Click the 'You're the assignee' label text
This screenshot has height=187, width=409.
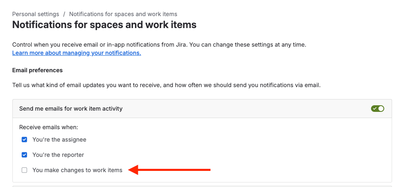click(x=59, y=140)
